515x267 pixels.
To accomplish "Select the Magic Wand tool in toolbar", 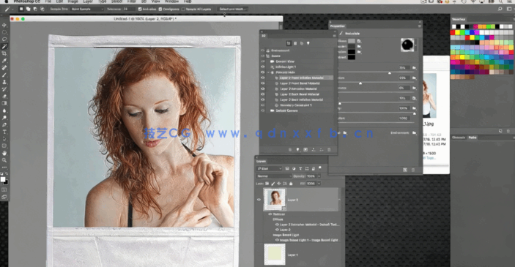I will 4,47.
